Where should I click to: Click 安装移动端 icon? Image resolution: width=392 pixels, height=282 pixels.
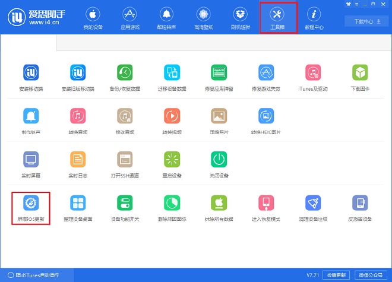30,73
